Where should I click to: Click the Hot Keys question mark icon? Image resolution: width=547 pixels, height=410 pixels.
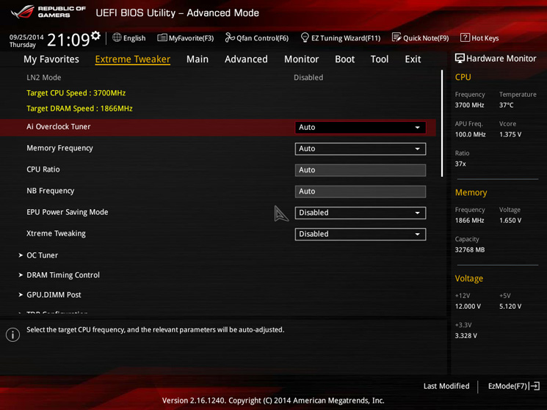465,37
